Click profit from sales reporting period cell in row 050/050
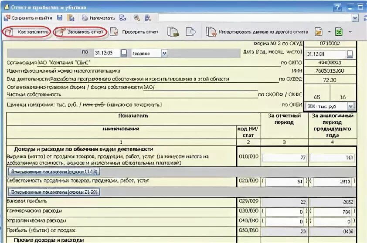Viewport: 367px width, 243px height. pos(285,231)
